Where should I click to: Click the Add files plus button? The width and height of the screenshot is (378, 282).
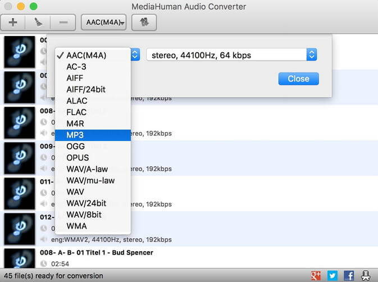click(x=13, y=22)
